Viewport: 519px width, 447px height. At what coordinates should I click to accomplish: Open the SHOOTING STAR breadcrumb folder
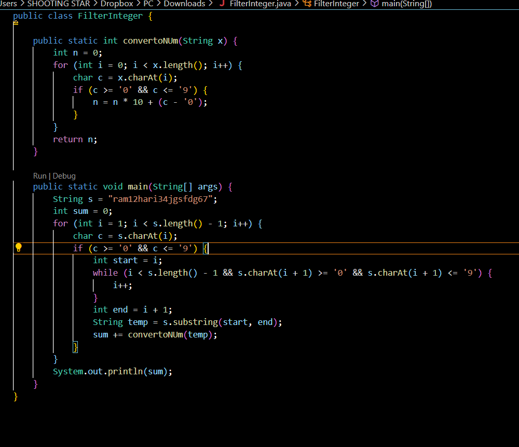point(59,4)
